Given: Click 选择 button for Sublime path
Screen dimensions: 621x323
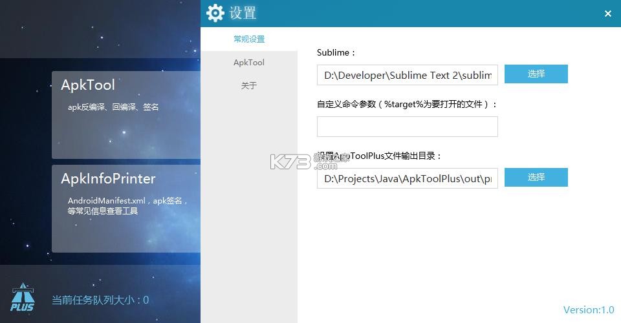Looking at the screenshot, I should pos(536,74).
